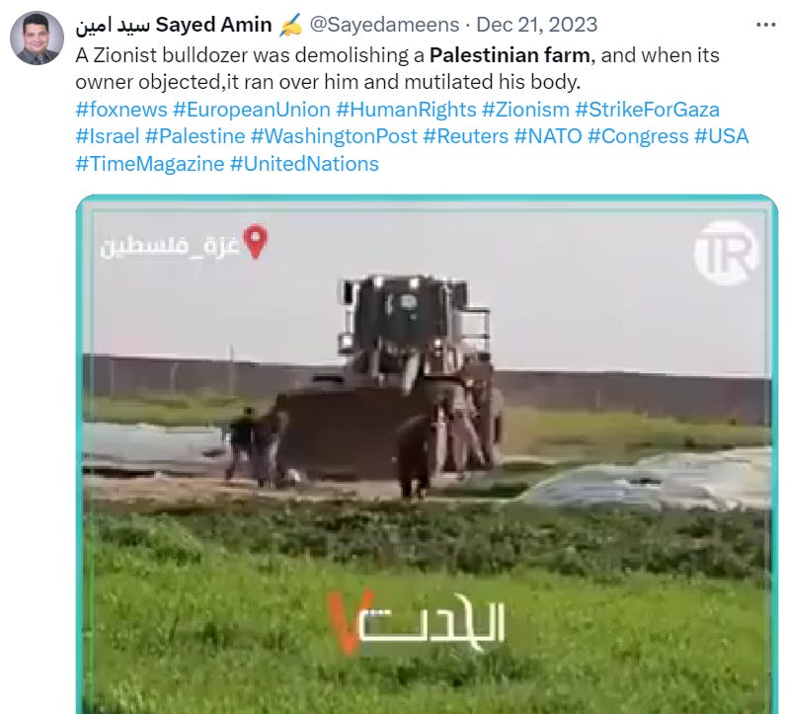Screen dimensions: 787x714
Task: Visit the #WashingtonPost hashtag
Action: (334, 136)
